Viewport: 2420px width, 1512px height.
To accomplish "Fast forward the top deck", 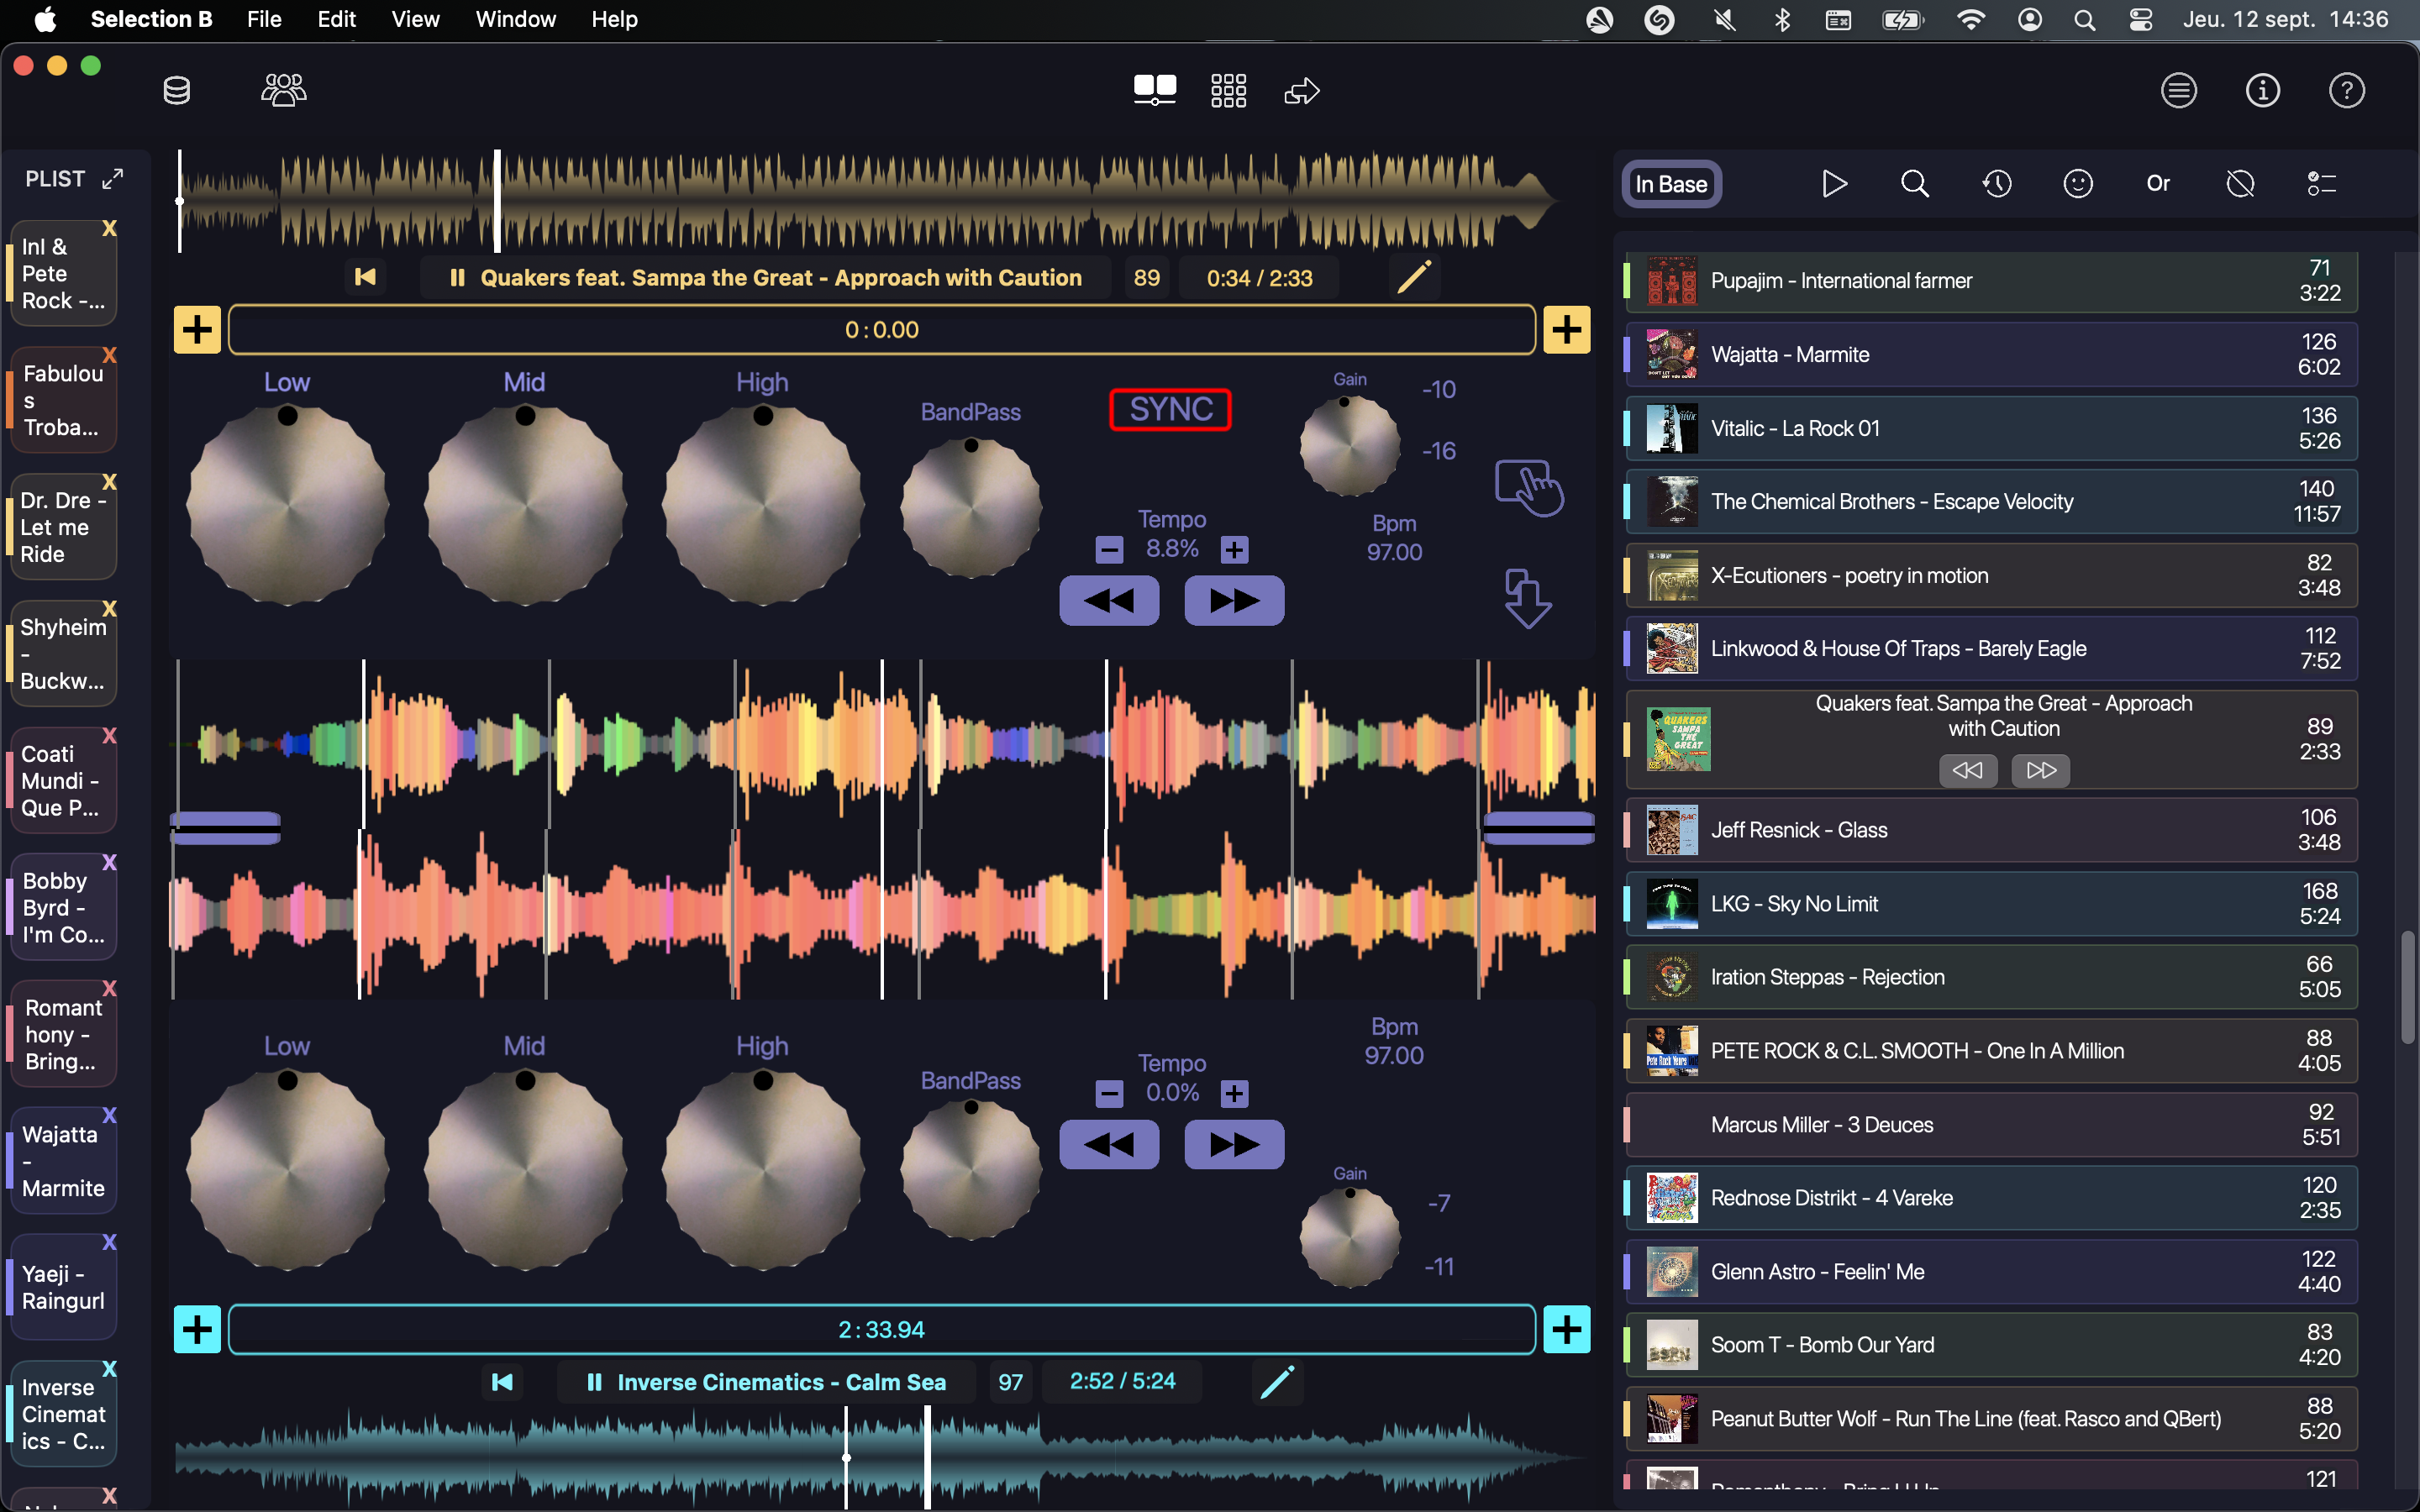I will (x=1234, y=601).
